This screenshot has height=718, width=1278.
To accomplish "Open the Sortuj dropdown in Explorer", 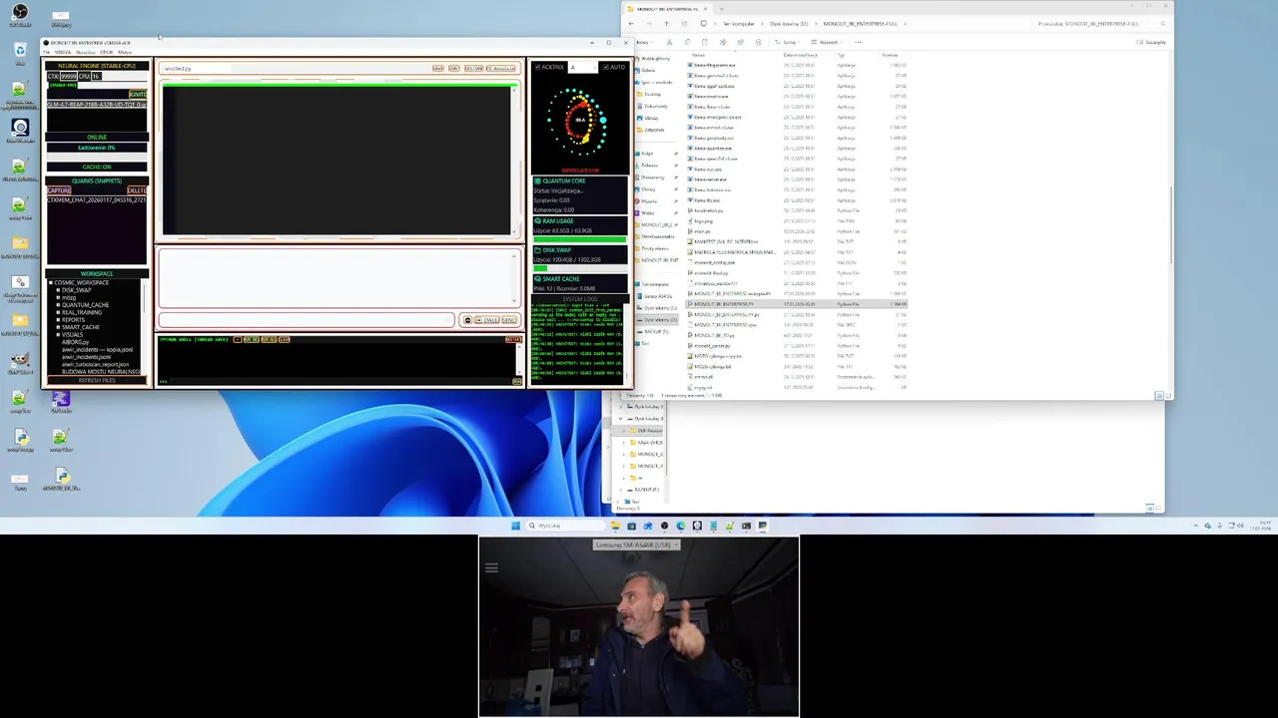I will [x=788, y=42].
